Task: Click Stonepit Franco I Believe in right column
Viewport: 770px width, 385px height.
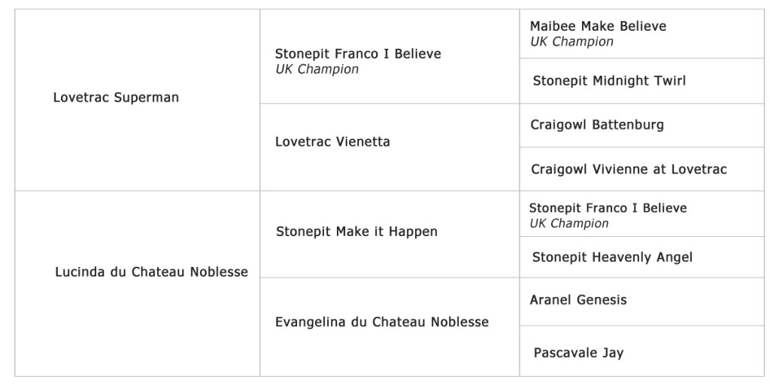Action: click(608, 208)
